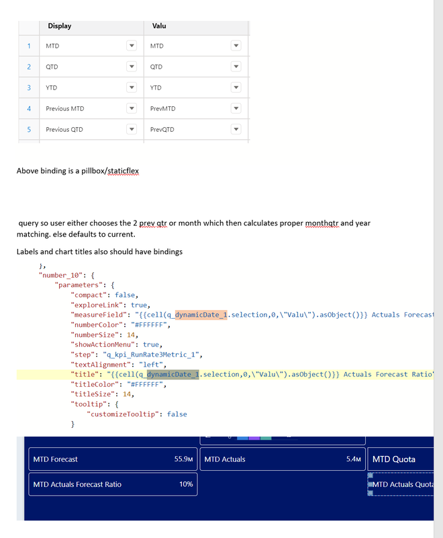The width and height of the screenshot is (443, 538).
Task: Click the orange highlighted dynamicDate_1 in measureField
Action: (x=201, y=315)
